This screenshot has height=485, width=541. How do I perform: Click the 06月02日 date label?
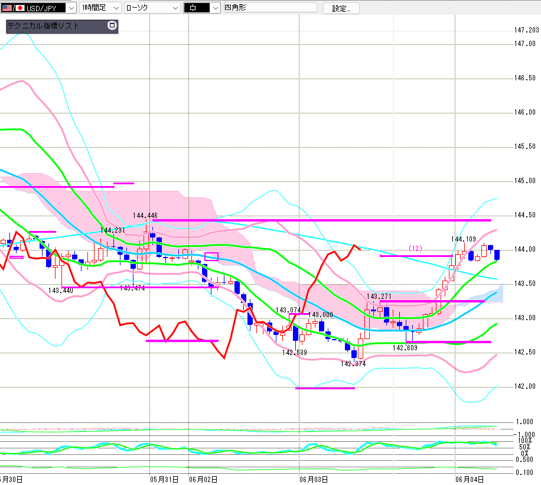point(203,480)
